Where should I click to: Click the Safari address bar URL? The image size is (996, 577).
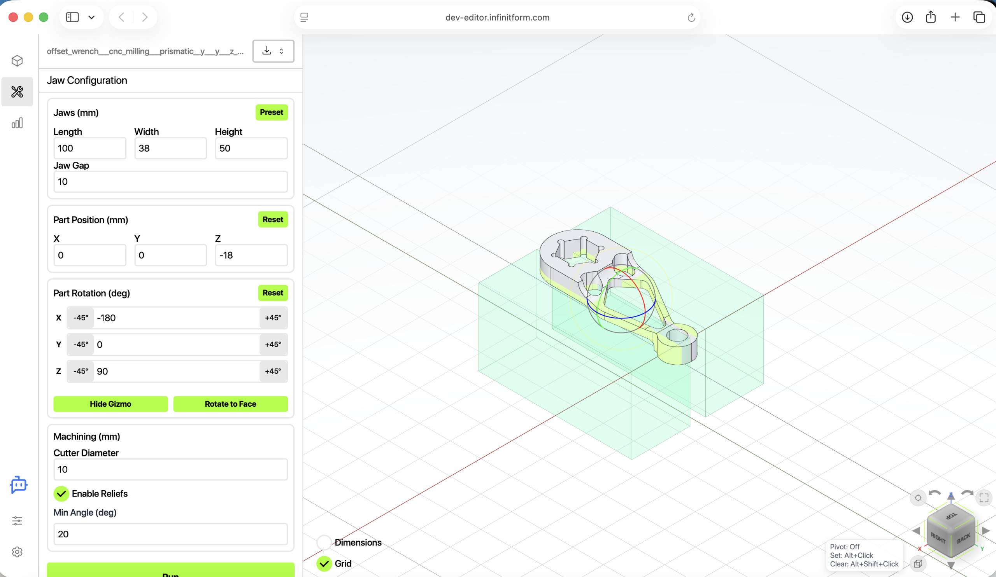pos(497,17)
